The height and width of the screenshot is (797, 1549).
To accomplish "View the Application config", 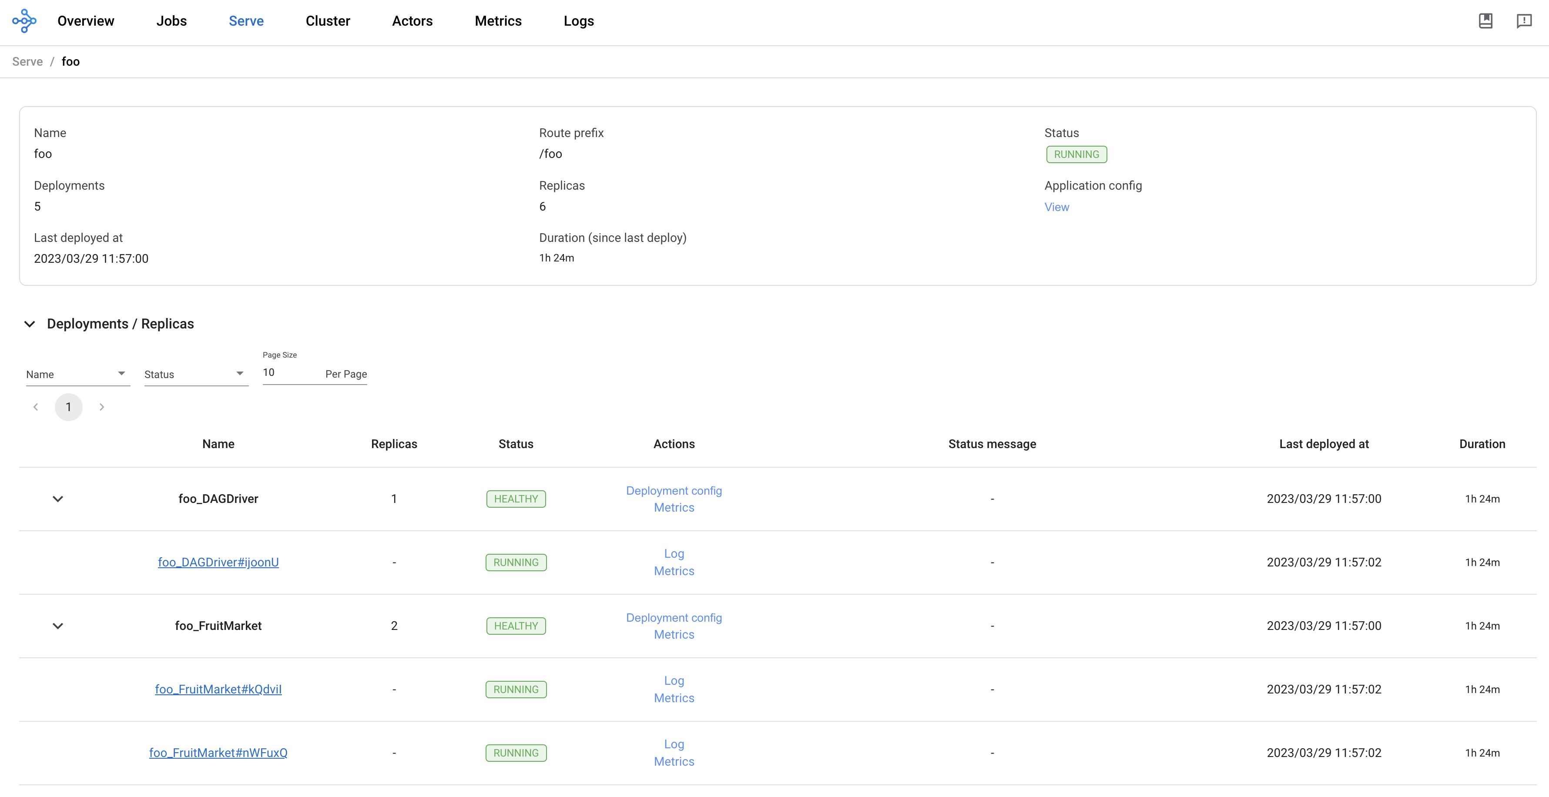I will 1056,207.
